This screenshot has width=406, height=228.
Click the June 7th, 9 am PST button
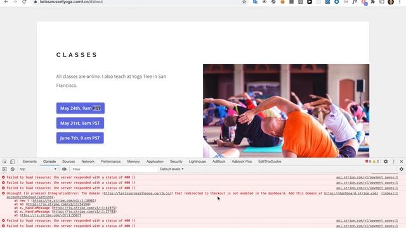[80, 138]
